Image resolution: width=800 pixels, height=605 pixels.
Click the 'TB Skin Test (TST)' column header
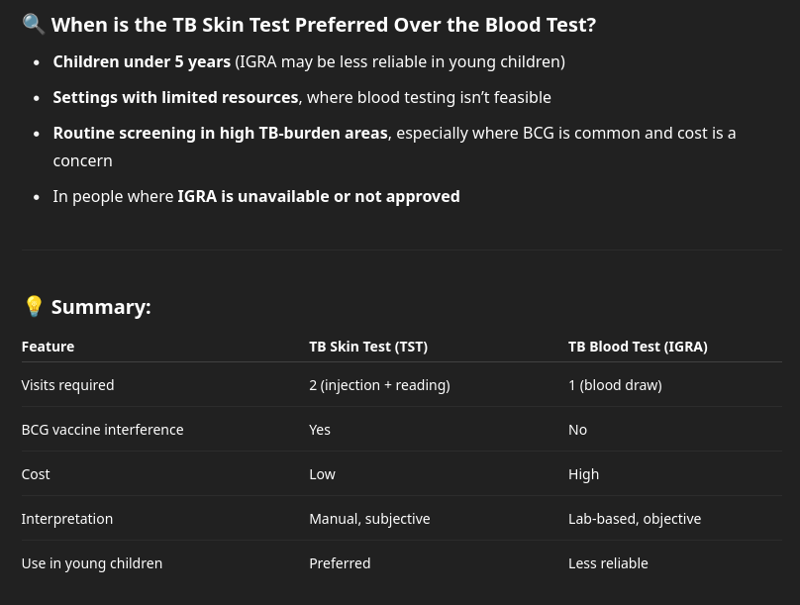click(368, 347)
